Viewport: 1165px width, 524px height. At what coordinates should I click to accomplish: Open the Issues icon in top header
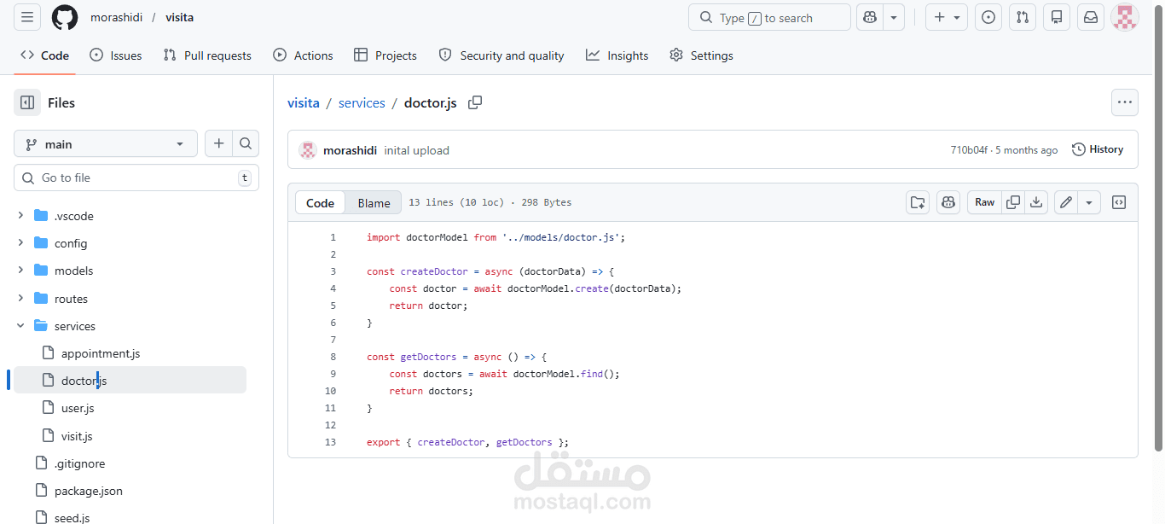click(x=988, y=17)
